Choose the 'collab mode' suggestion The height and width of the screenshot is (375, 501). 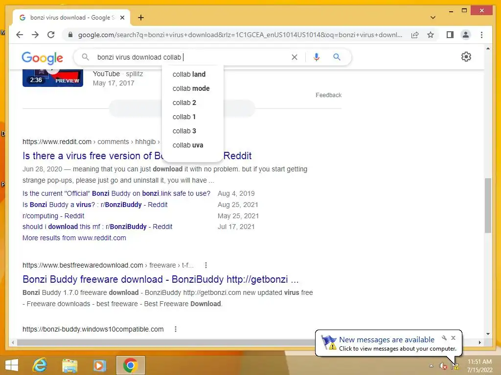[191, 88]
